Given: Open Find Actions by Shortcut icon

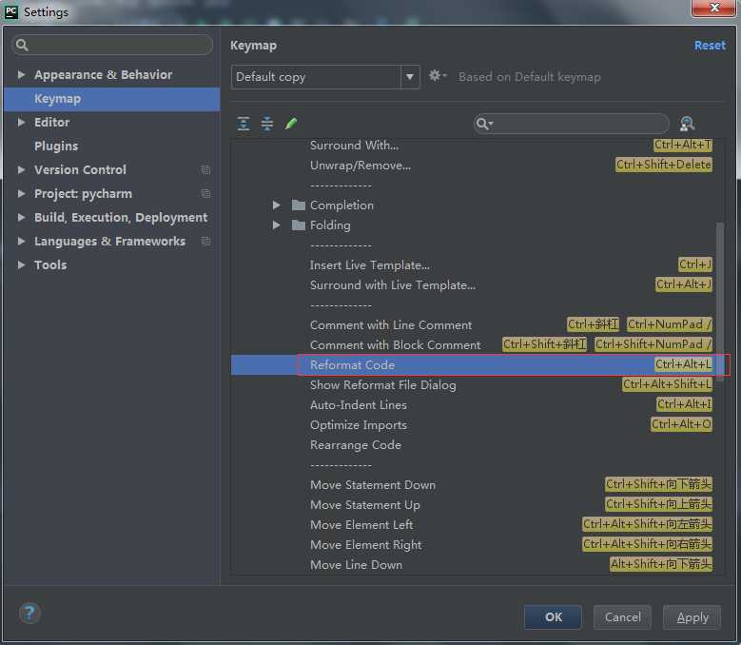Looking at the screenshot, I should (687, 124).
